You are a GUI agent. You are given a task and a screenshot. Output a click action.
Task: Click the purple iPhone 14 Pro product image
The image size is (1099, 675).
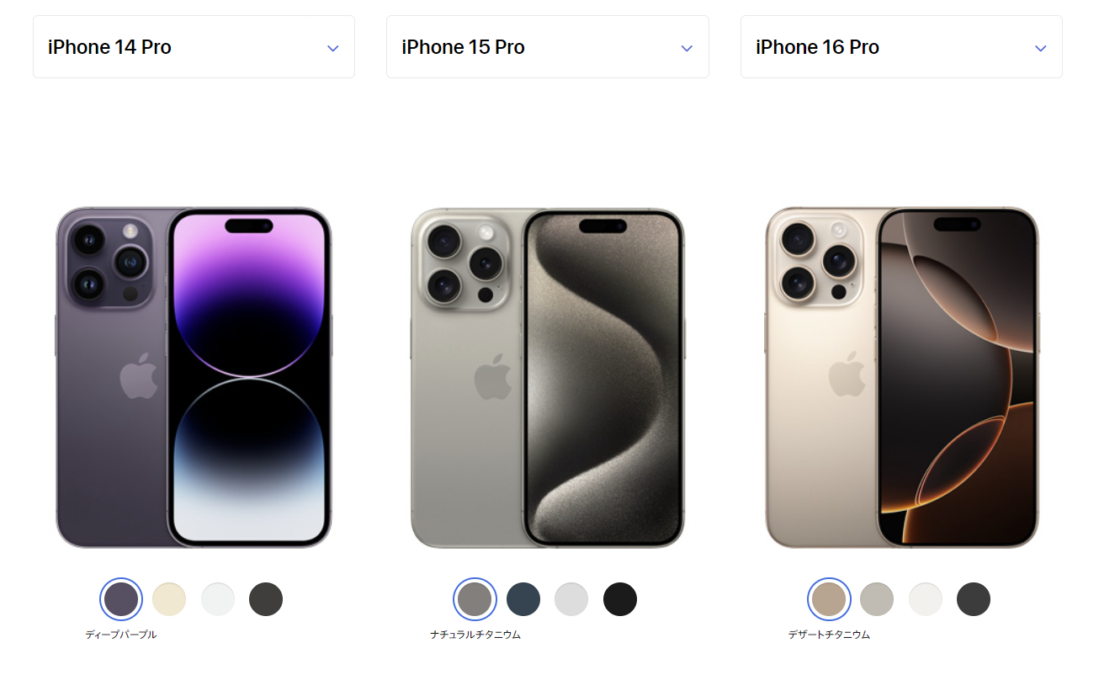click(x=194, y=378)
